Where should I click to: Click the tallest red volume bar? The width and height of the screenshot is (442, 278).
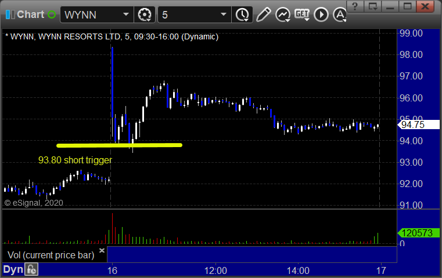coord(112,228)
